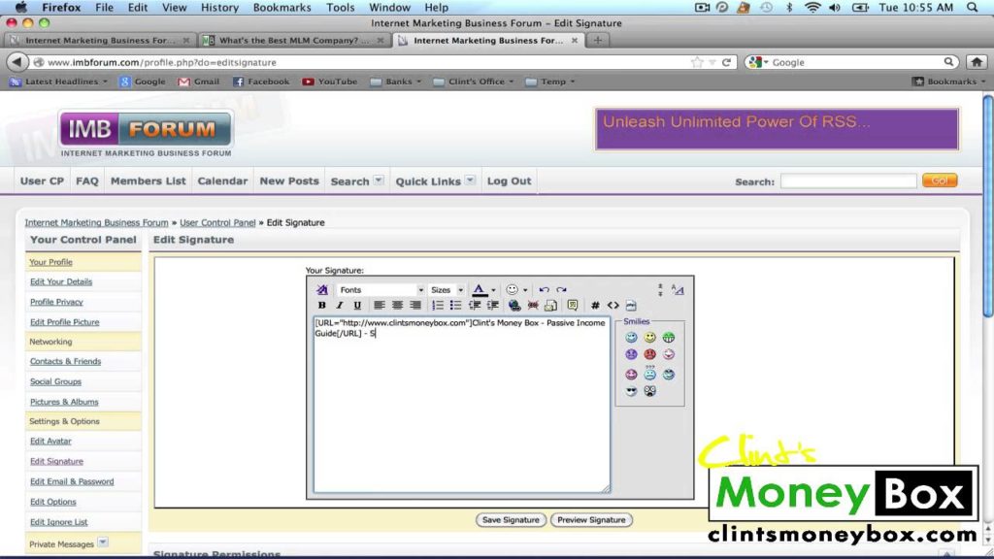994x559 pixels.
Task: Click the Wrap Quote tags icon
Action: (573, 306)
